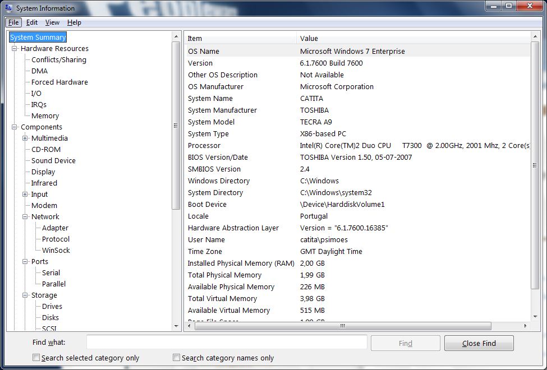Select Modem tree item
Image resolution: width=547 pixels, height=370 pixels.
tap(44, 205)
